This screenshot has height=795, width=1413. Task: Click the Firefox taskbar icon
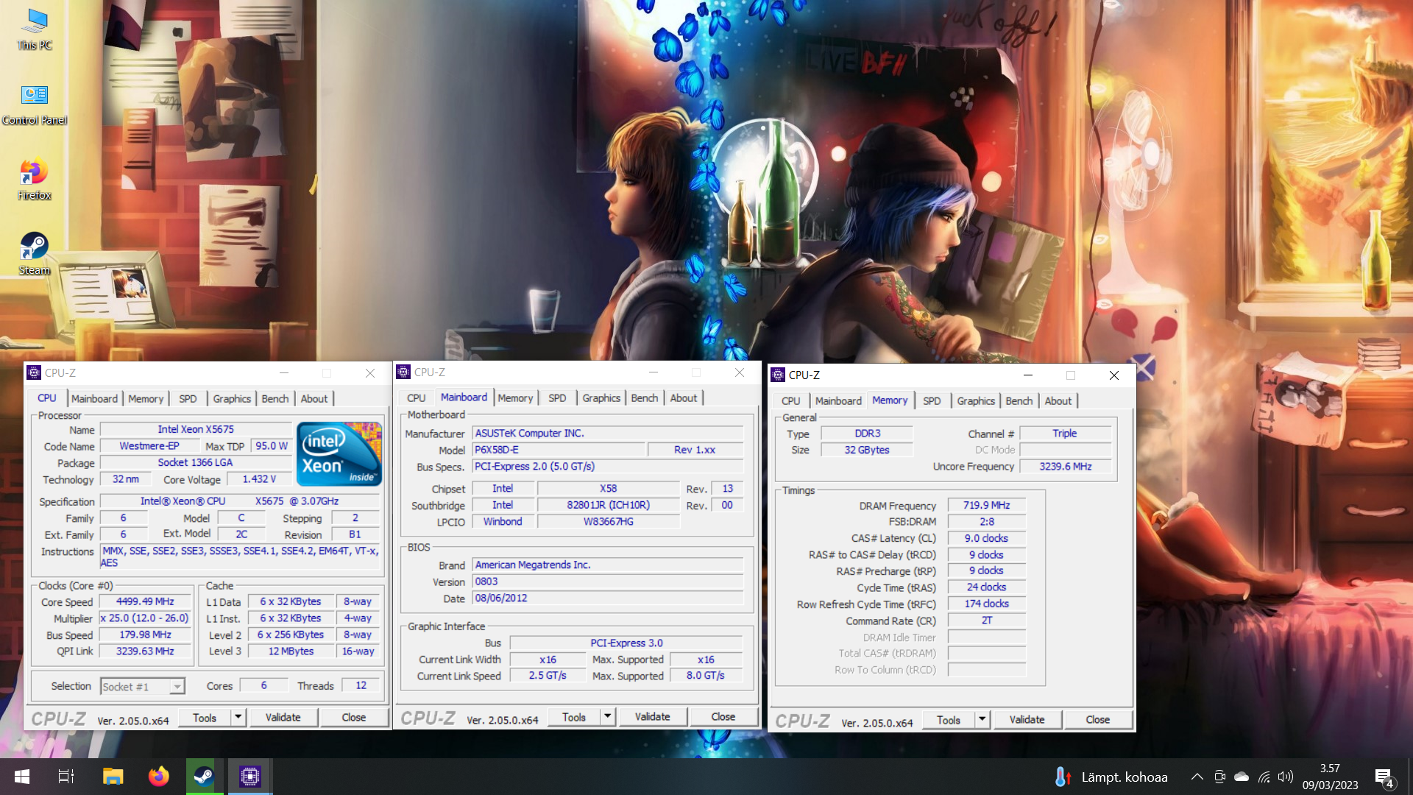point(158,777)
